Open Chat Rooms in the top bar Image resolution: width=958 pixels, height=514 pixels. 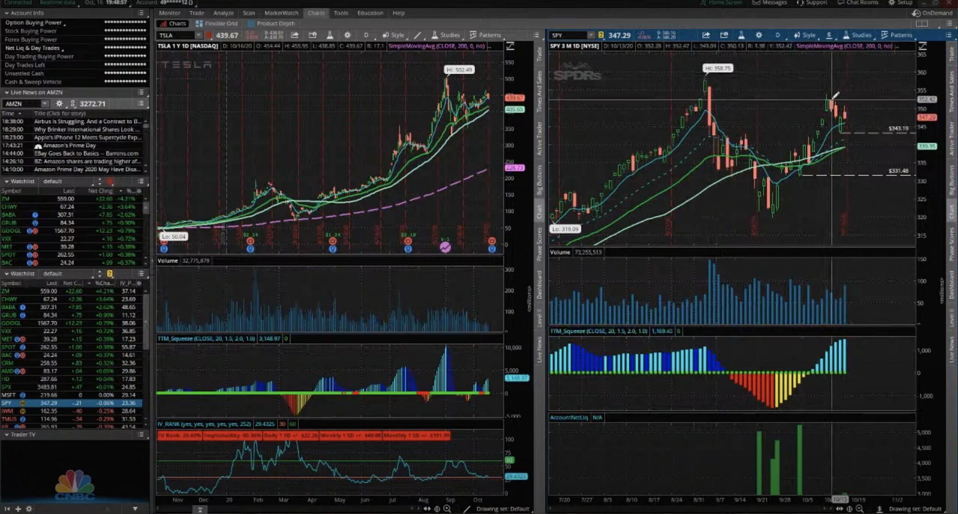858,3
